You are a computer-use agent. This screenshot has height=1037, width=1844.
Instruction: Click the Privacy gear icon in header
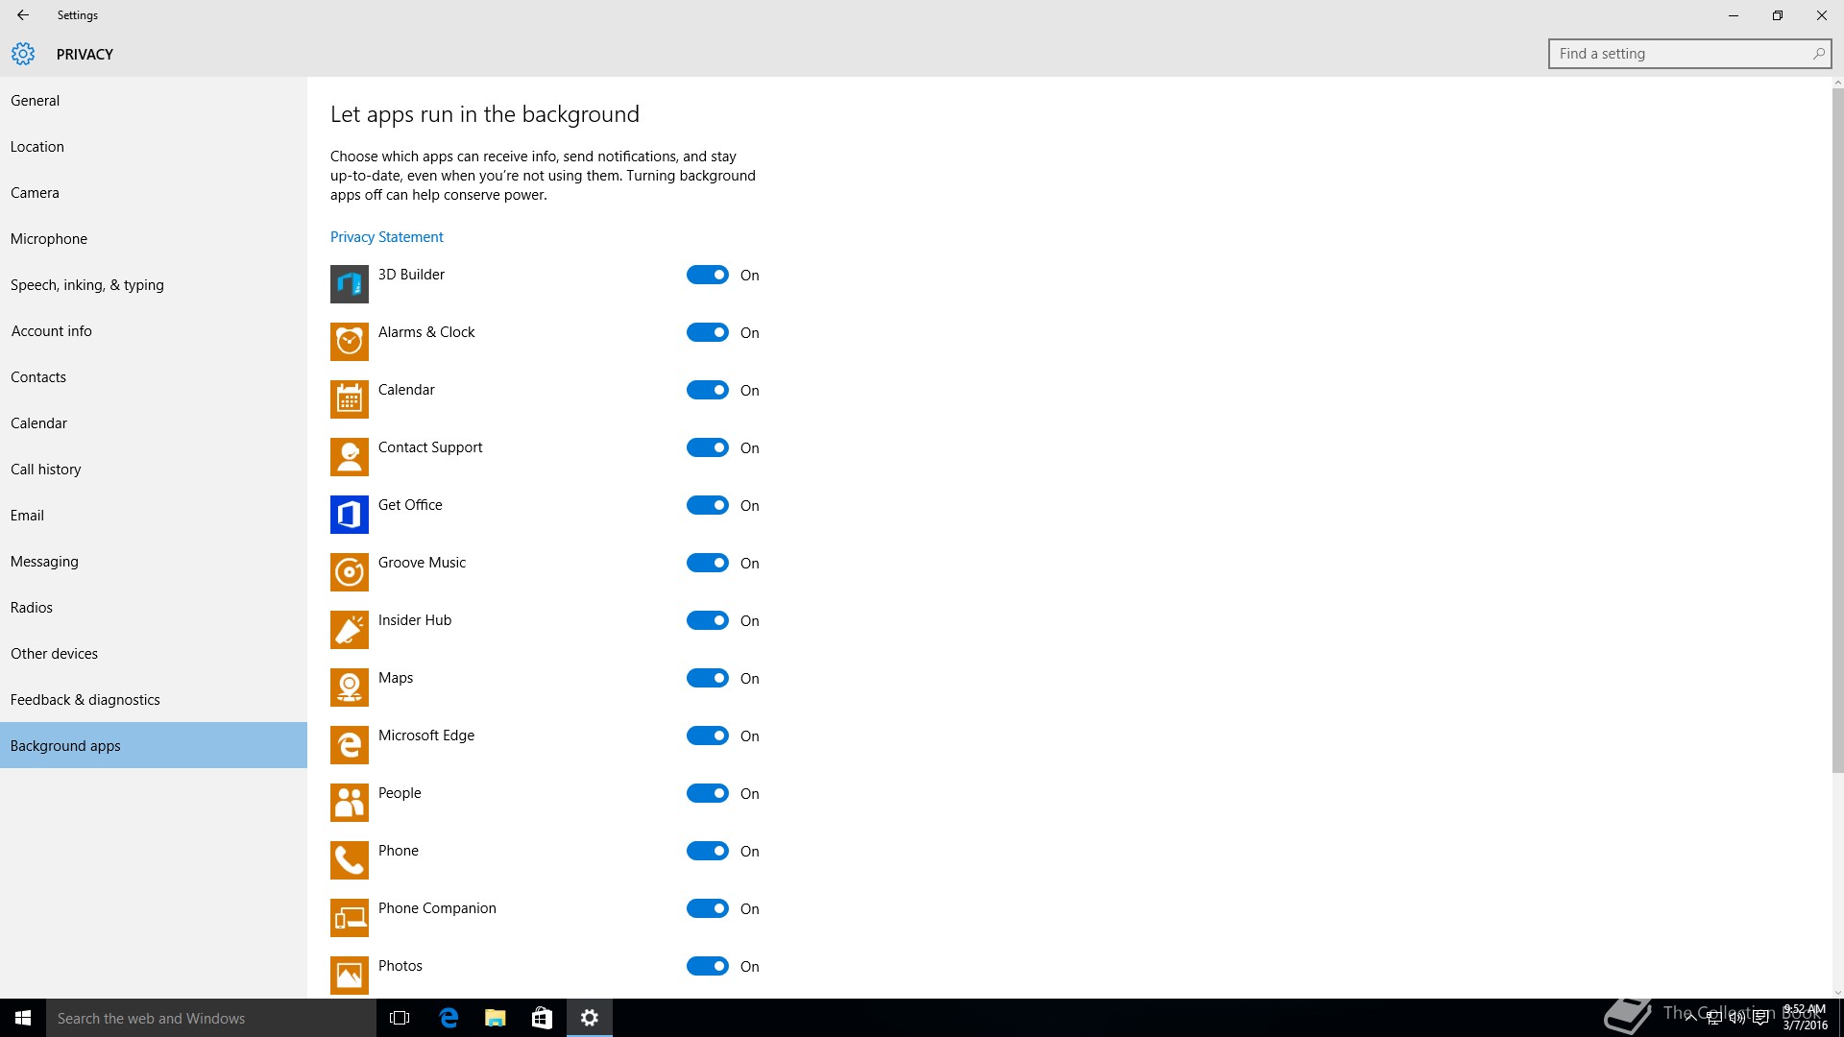(x=23, y=54)
